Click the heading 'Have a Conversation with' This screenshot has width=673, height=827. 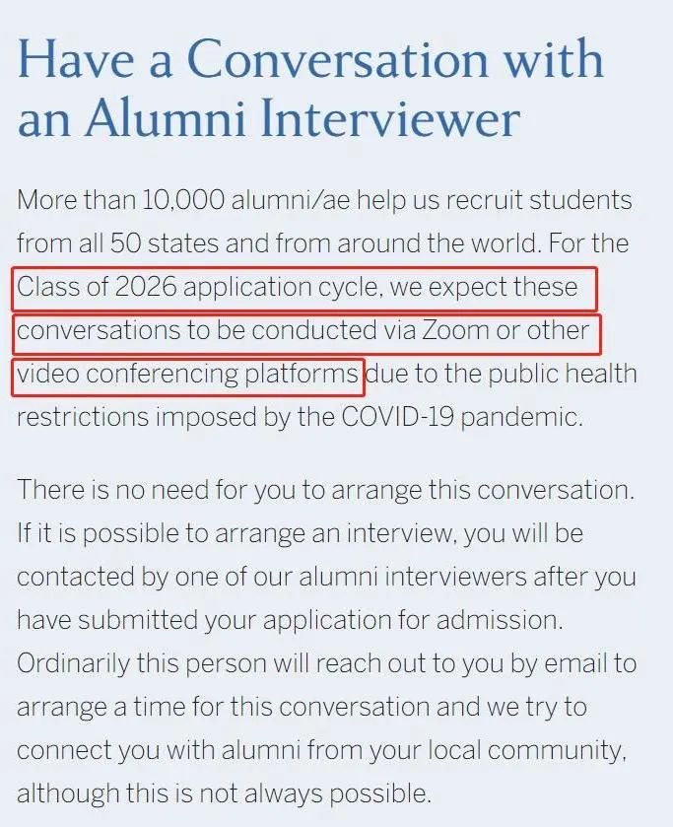310,59
